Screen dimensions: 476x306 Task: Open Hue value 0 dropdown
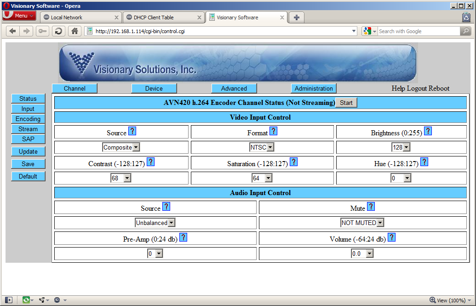click(x=401, y=178)
